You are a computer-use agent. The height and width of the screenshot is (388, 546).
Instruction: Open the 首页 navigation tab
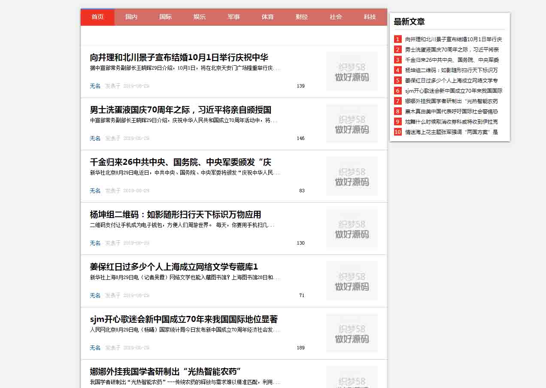tap(97, 17)
